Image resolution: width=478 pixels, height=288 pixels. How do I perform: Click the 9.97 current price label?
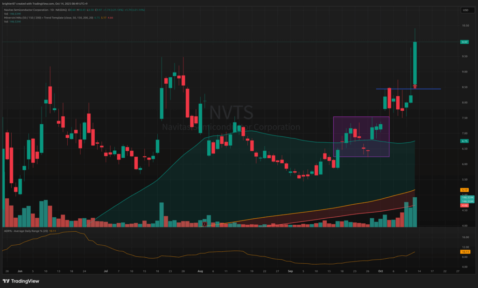464,42
